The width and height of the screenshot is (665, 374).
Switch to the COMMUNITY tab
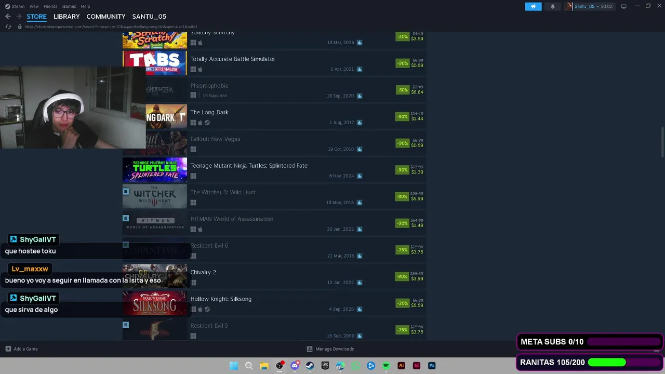coord(106,17)
